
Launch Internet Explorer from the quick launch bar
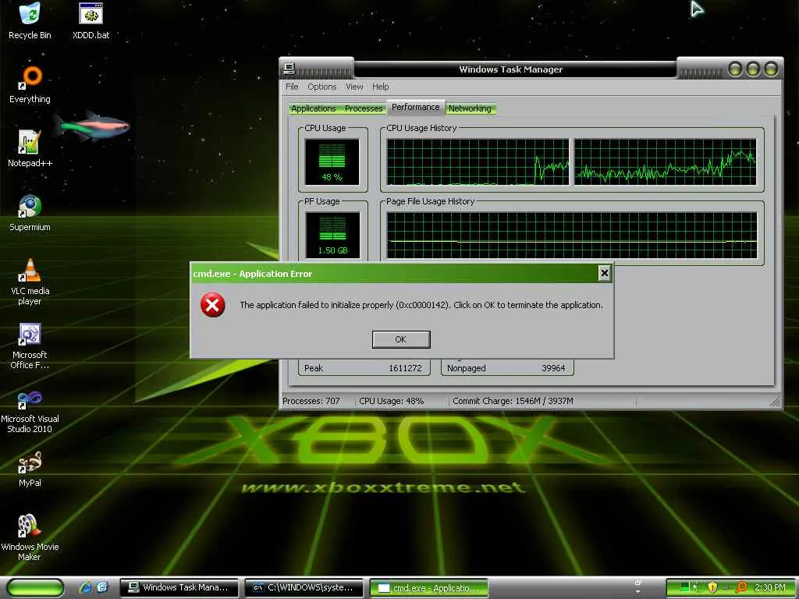tap(86, 587)
